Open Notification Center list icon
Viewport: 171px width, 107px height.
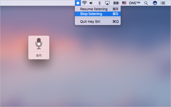click(x=163, y=3)
